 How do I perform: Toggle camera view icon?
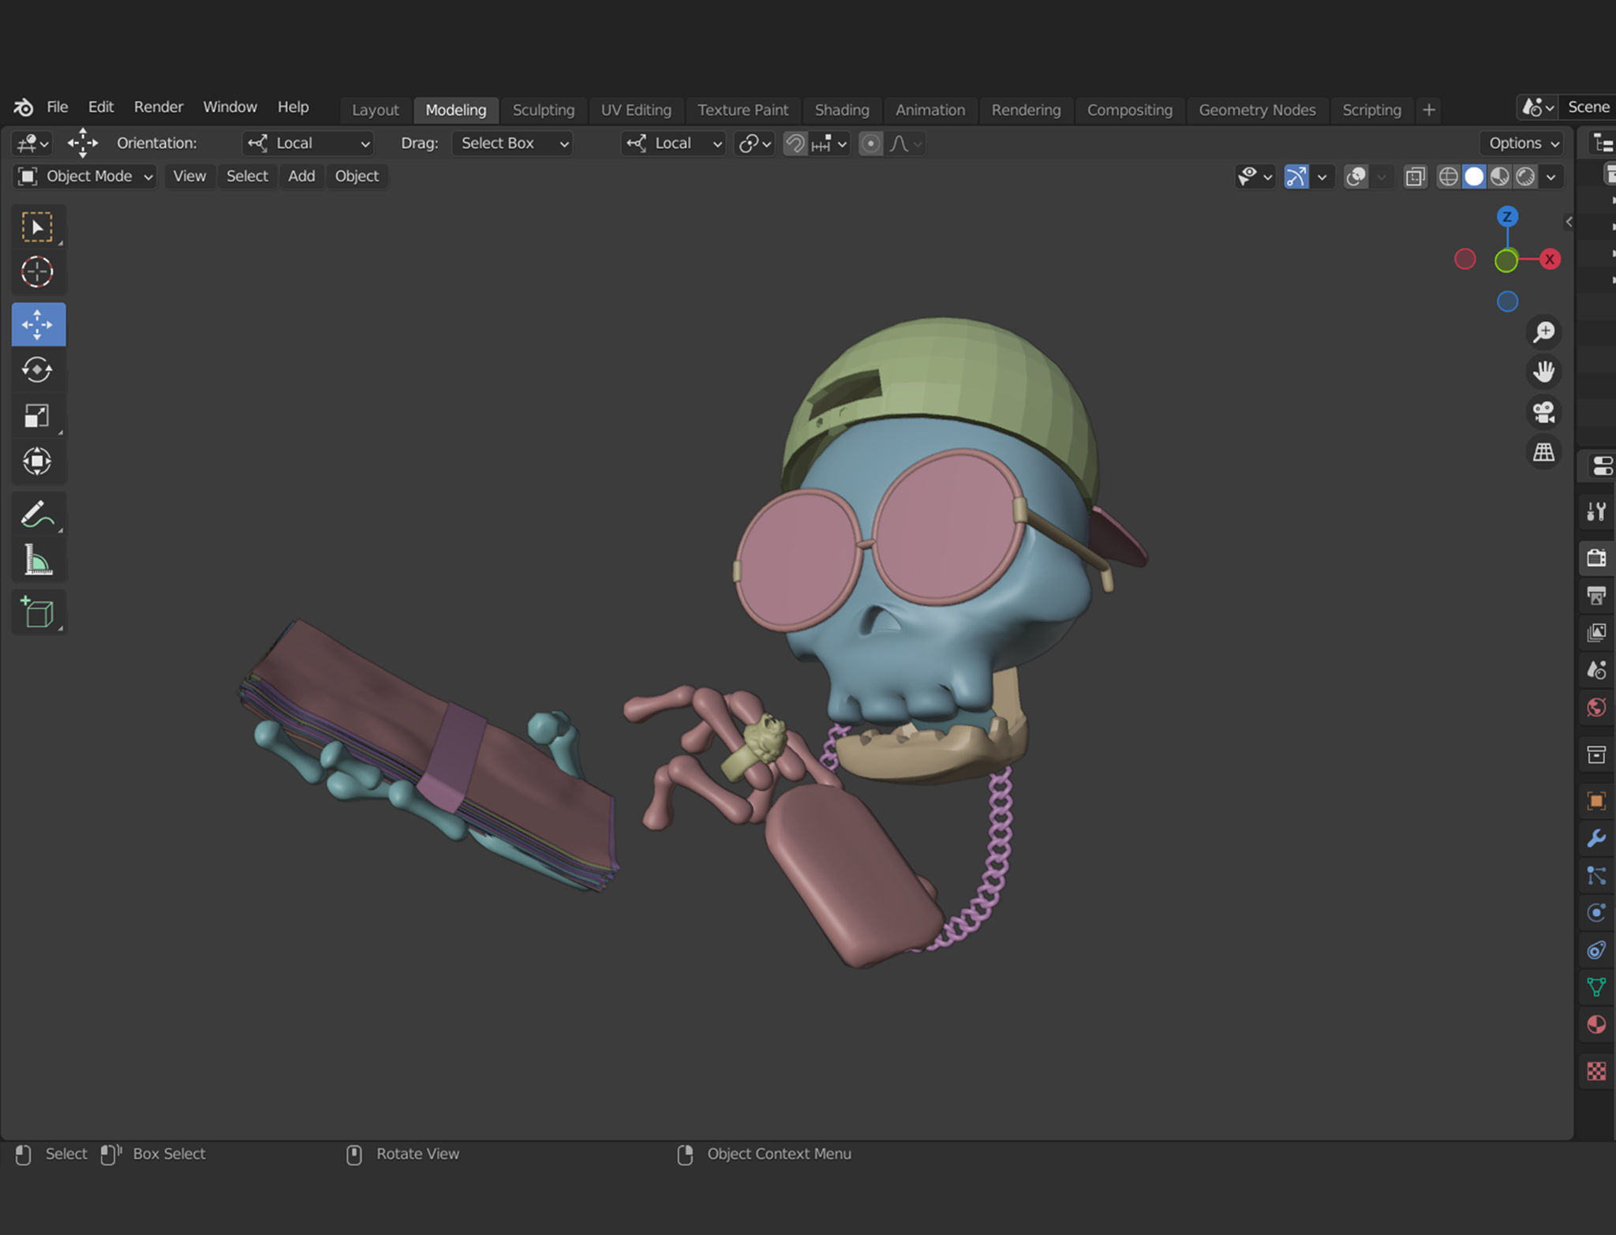(x=1543, y=412)
